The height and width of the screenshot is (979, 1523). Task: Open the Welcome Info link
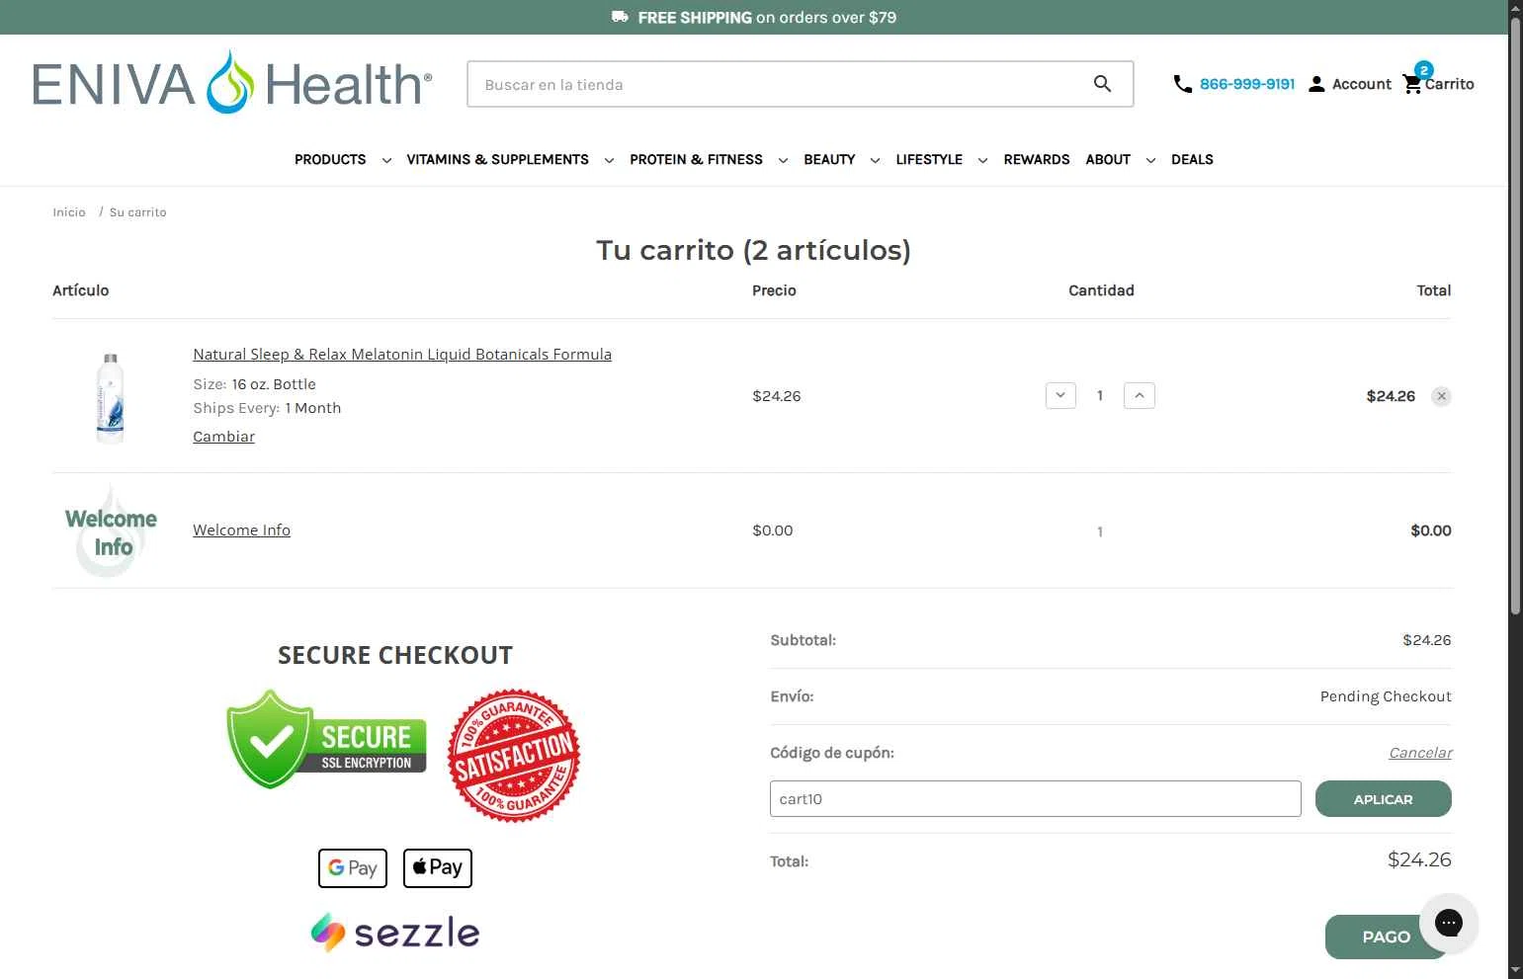pyautogui.click(x=241, y=530)
